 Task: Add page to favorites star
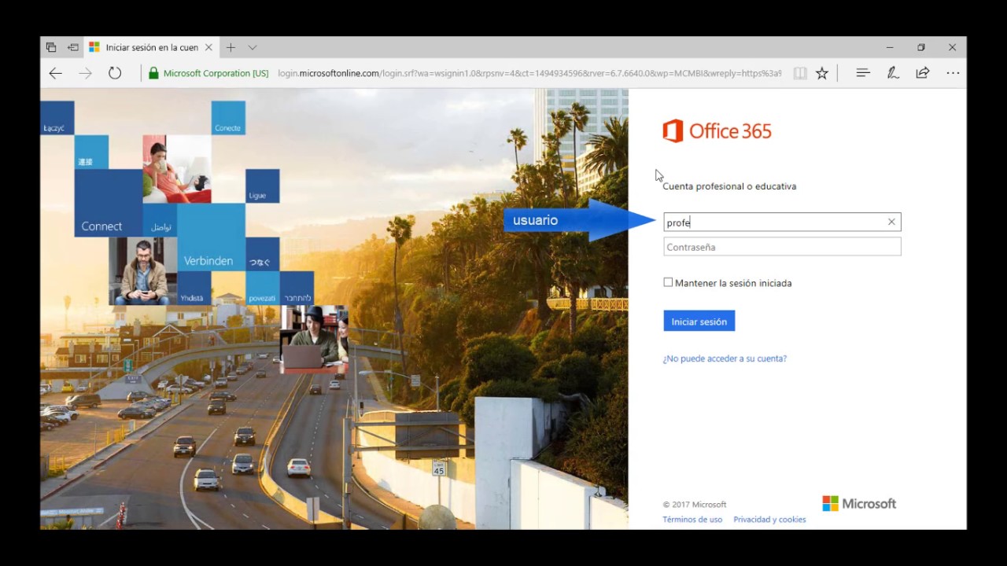[822, 73]
